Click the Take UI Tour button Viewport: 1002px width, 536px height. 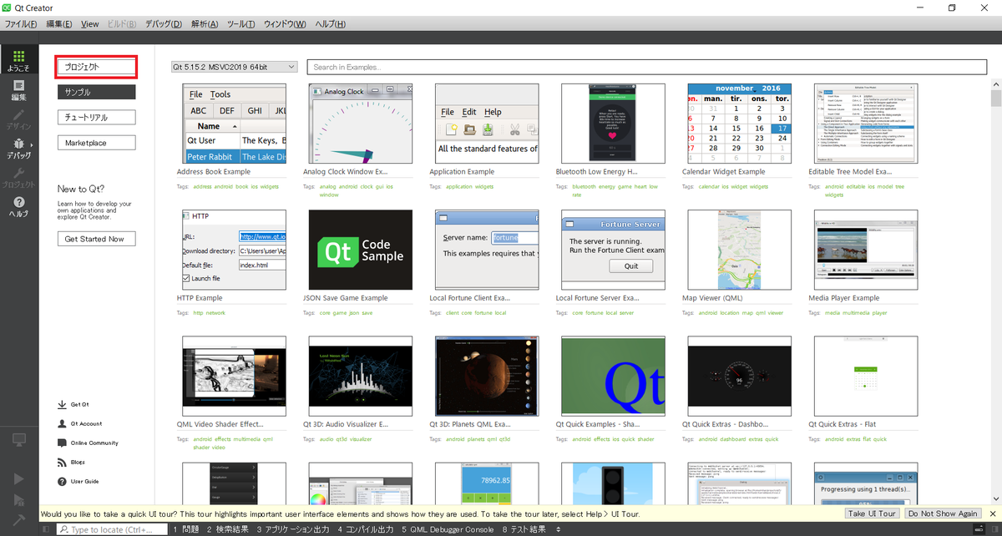tap(873, 513)
